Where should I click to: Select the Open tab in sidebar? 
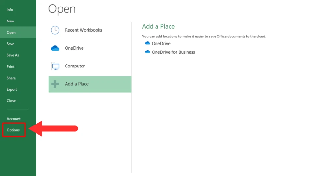coord(11,33)
